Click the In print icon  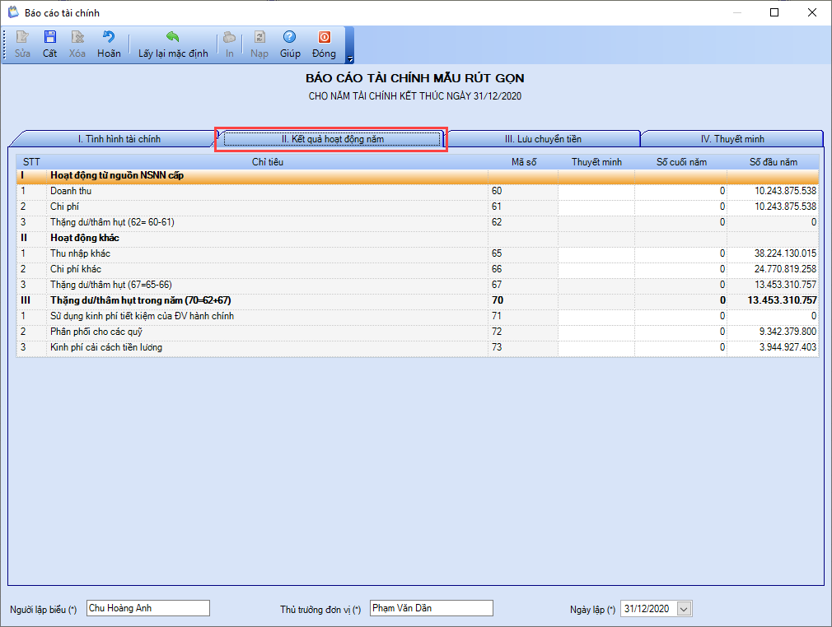229,44
